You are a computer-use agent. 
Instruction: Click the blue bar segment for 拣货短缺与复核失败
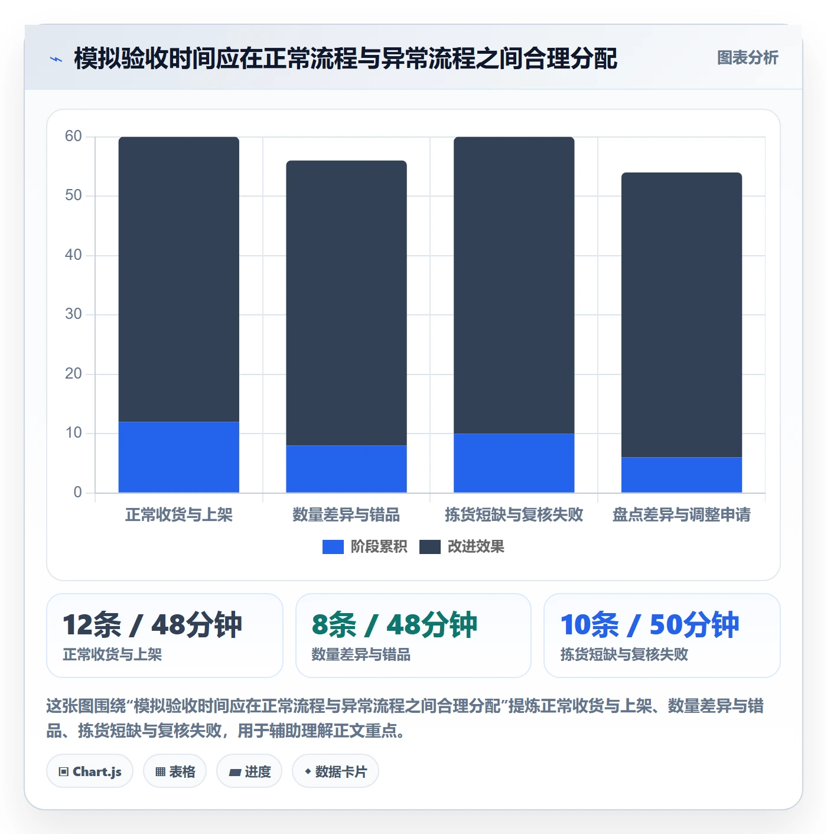tap(514, 463)
